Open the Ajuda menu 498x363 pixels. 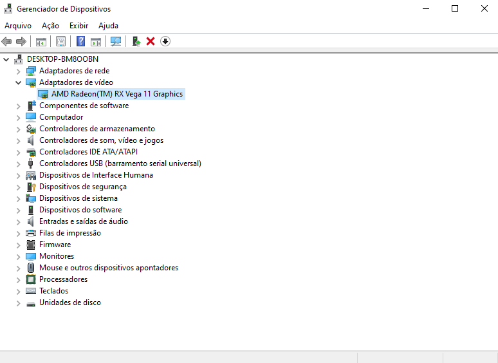[x=108, y=26]
